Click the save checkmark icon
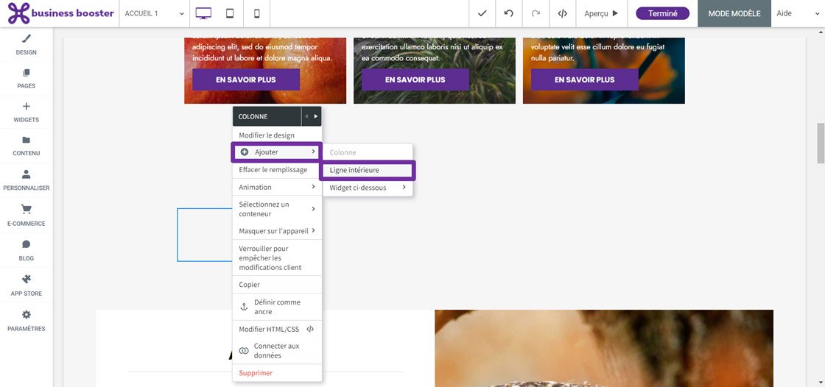Viewport: 825px width, 387px height. (x=482, y=13)
